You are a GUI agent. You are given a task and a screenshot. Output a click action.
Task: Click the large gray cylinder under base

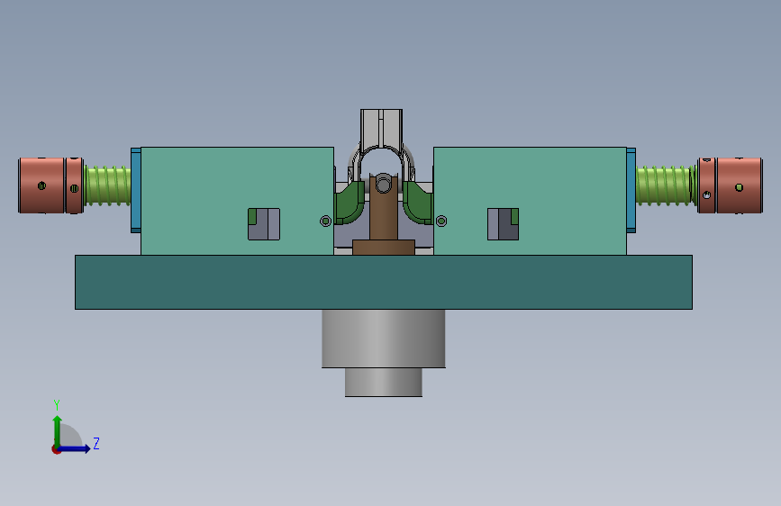point(384,339)
